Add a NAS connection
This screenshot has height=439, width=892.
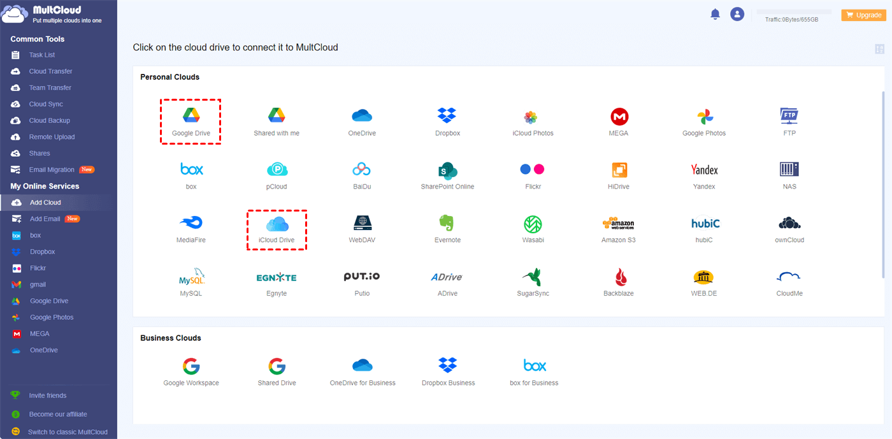789,175
